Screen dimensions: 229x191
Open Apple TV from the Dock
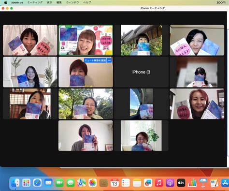(181, 183)
